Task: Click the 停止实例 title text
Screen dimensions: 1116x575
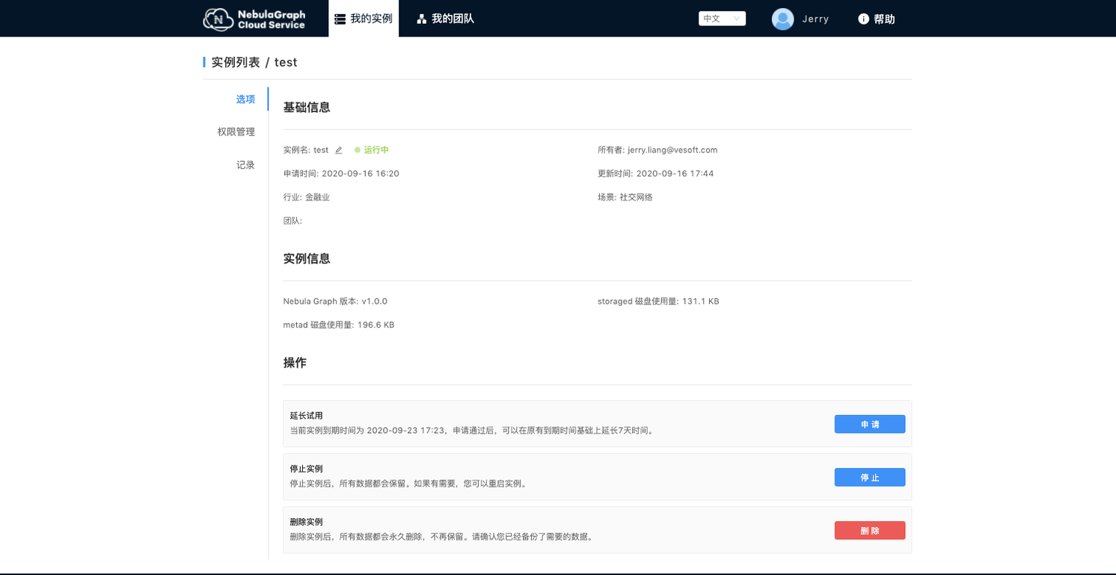Action: point(307,469)
